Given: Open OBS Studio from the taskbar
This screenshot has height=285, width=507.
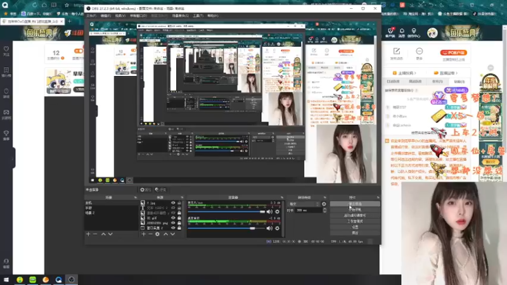Looking at the screenshot, I should [72, 279].
